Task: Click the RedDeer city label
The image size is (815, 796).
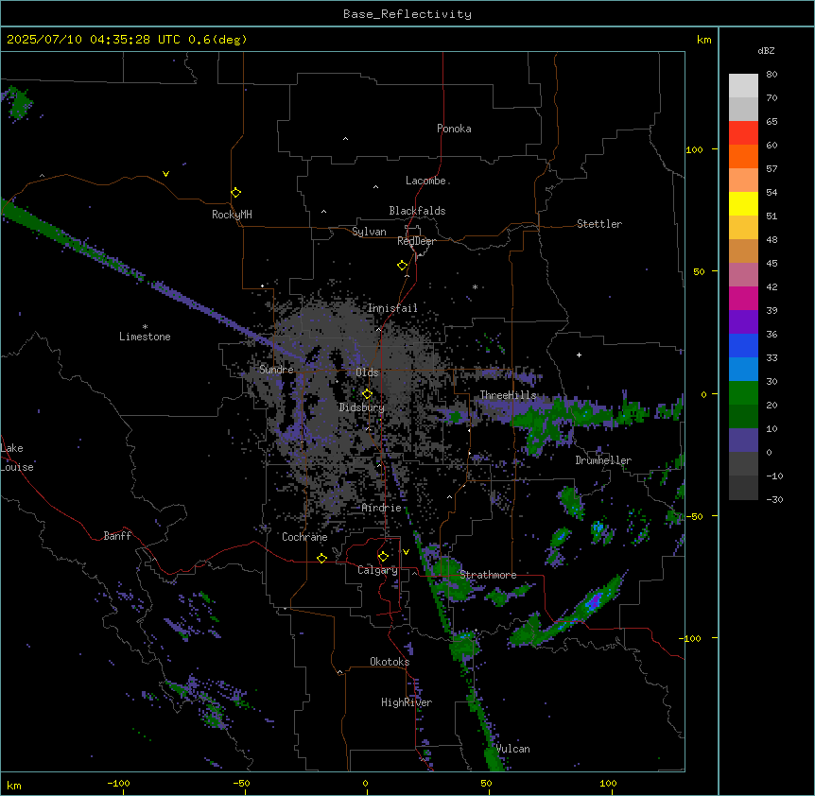Action: (x=416, y=241)
